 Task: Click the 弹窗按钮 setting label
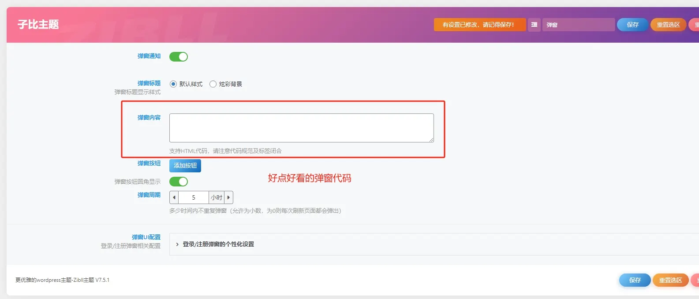point(149,163)
